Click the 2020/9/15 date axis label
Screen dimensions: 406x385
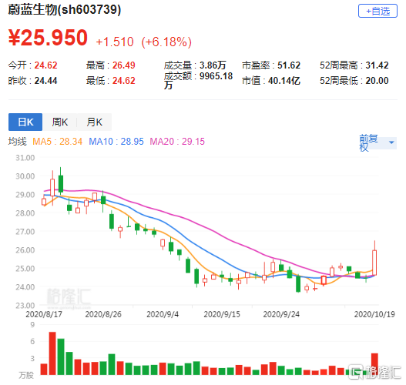[x=222, y=314]
